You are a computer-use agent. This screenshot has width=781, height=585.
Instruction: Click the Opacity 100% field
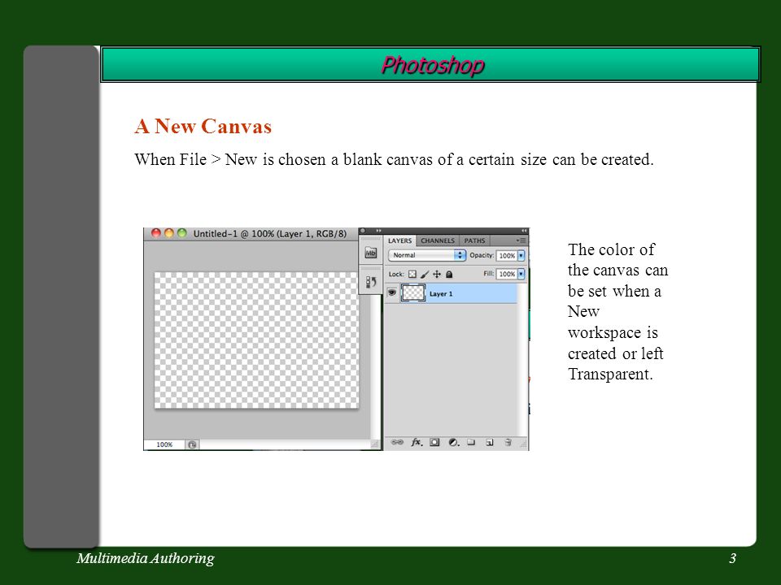507,256
